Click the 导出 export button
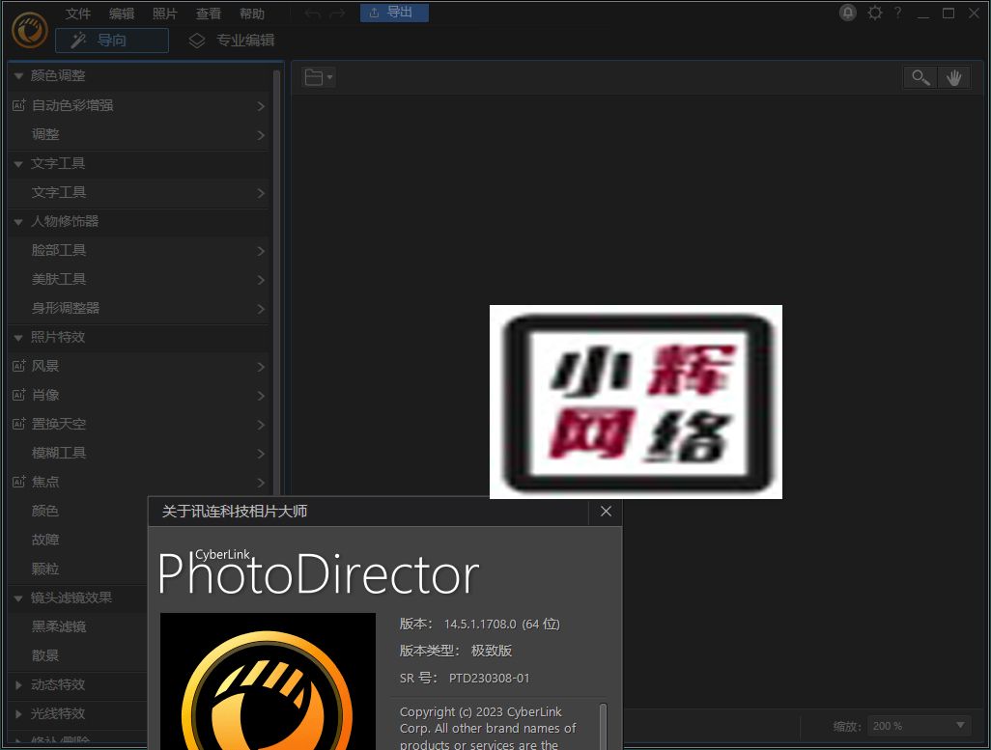991x750 pixels. [x=394, y=13]
